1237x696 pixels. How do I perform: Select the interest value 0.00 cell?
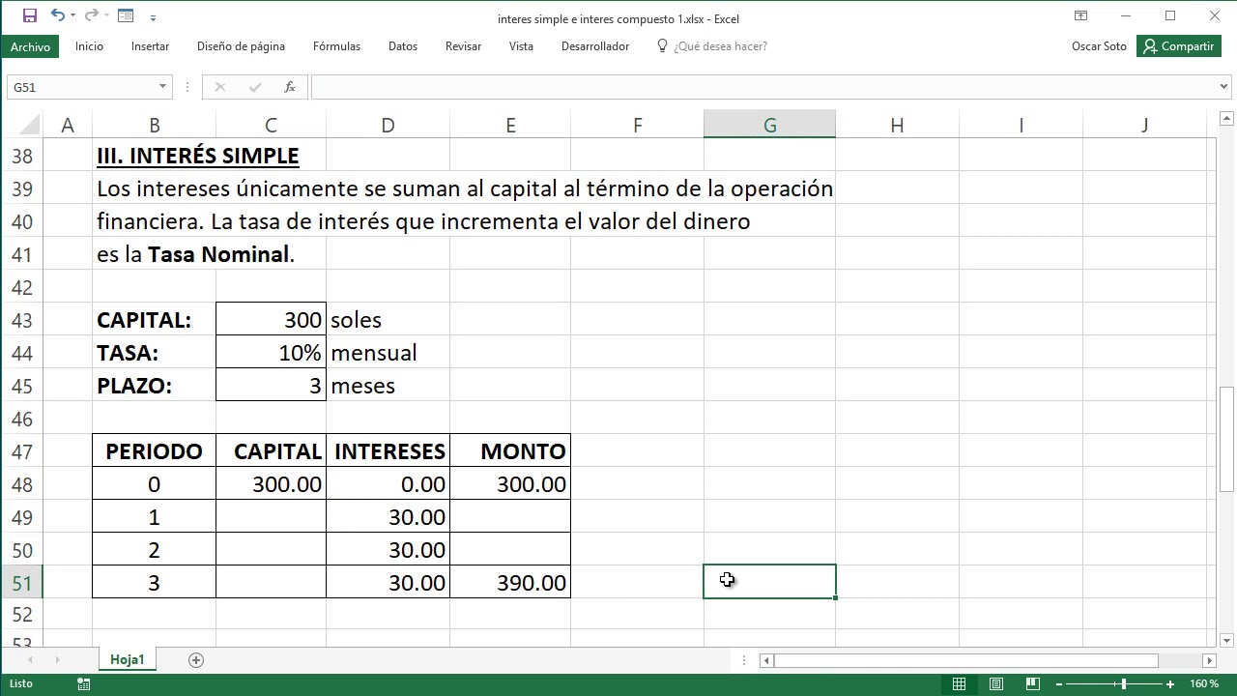point(388,484)
